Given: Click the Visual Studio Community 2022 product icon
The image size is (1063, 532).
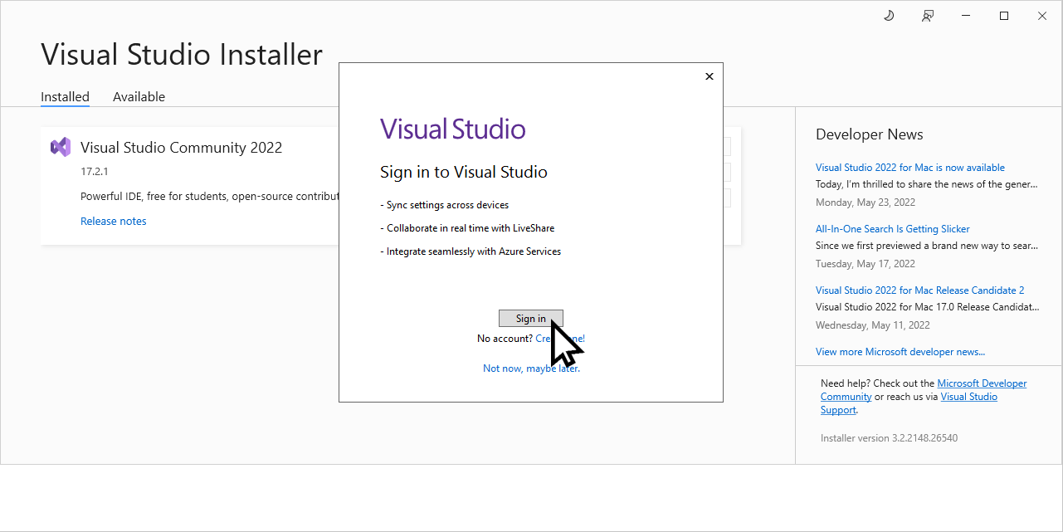Looking at the screenshot, I should coord(60,148).
